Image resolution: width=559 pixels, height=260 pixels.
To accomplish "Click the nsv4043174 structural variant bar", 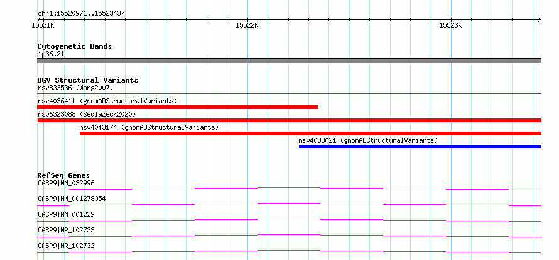I will tap(310, 133).
